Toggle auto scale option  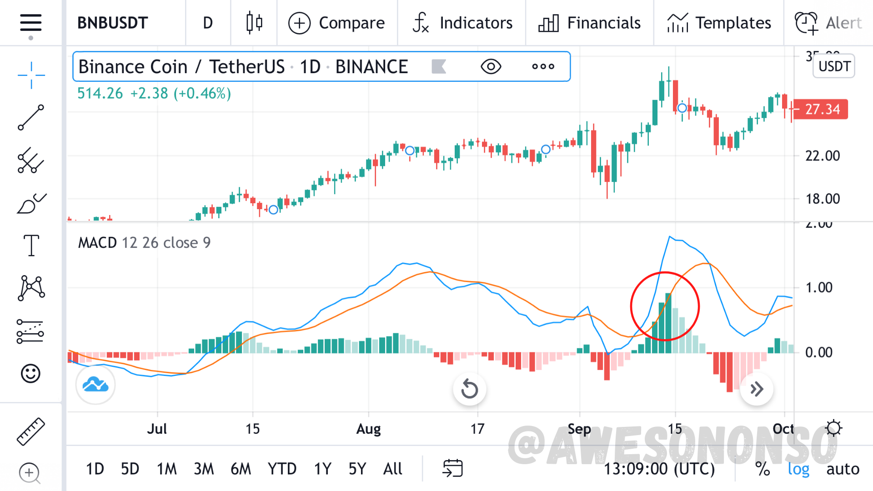(843, 469)
